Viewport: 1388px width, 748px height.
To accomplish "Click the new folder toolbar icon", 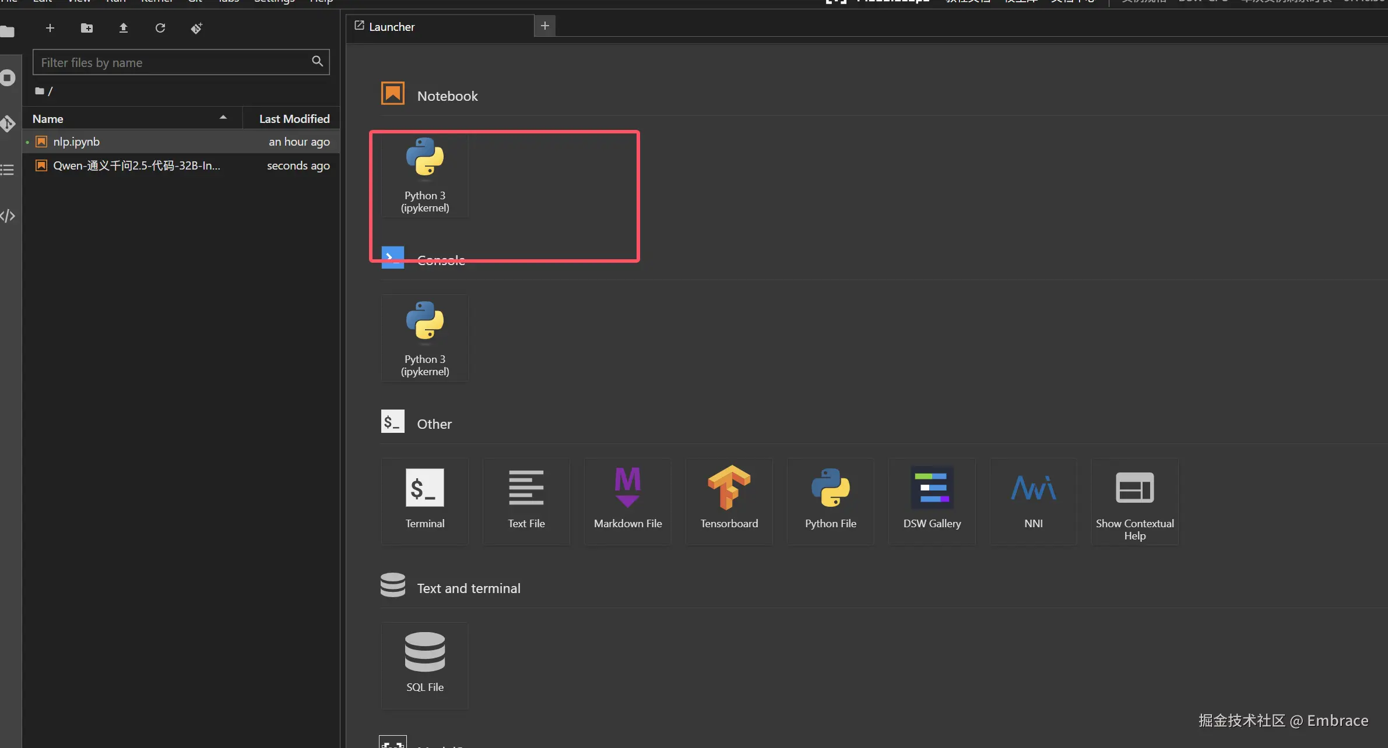I will click(87, 28).
